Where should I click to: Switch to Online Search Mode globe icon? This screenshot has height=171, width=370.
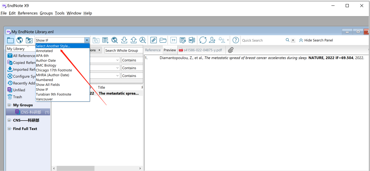pos(20,40)
